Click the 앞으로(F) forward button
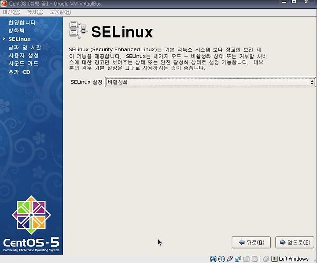 click(x=295, y=242)
